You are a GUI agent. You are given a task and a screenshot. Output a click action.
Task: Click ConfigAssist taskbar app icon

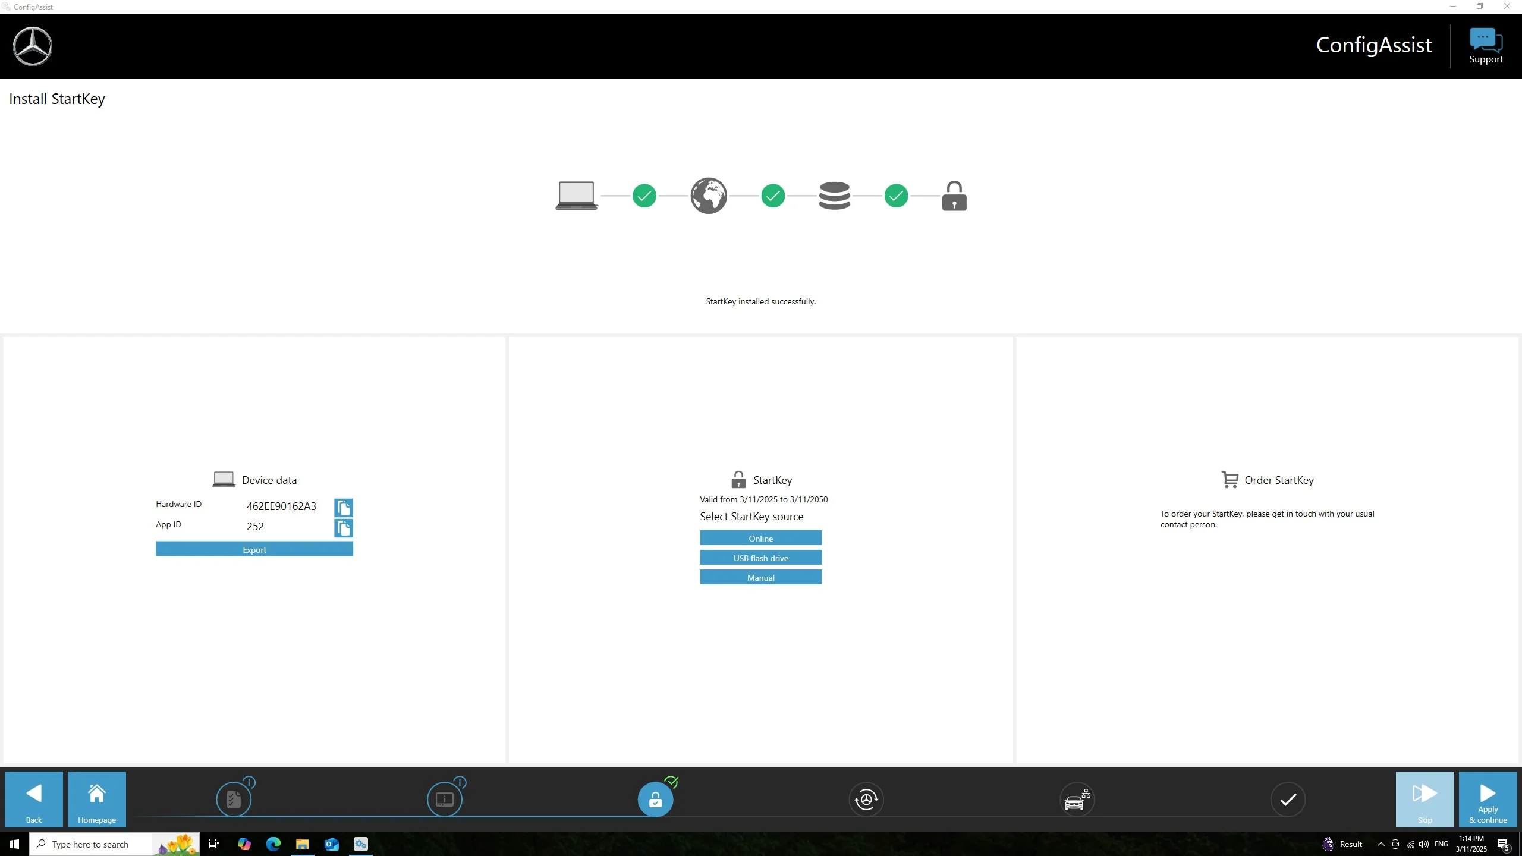[361, 844]
